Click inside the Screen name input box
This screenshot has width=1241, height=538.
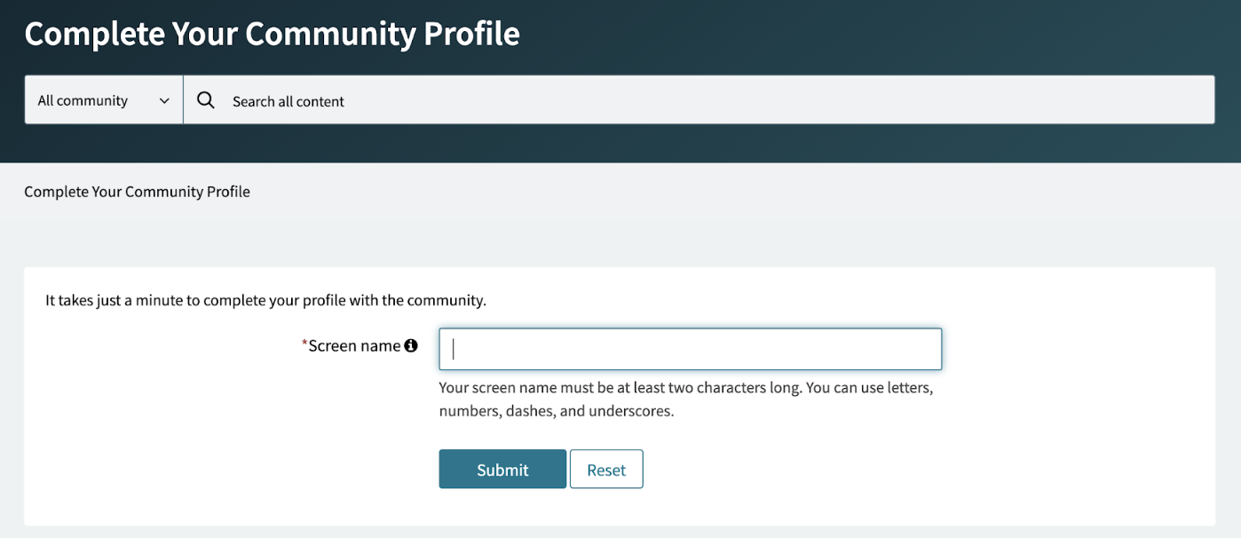click(x=689, y=349)
